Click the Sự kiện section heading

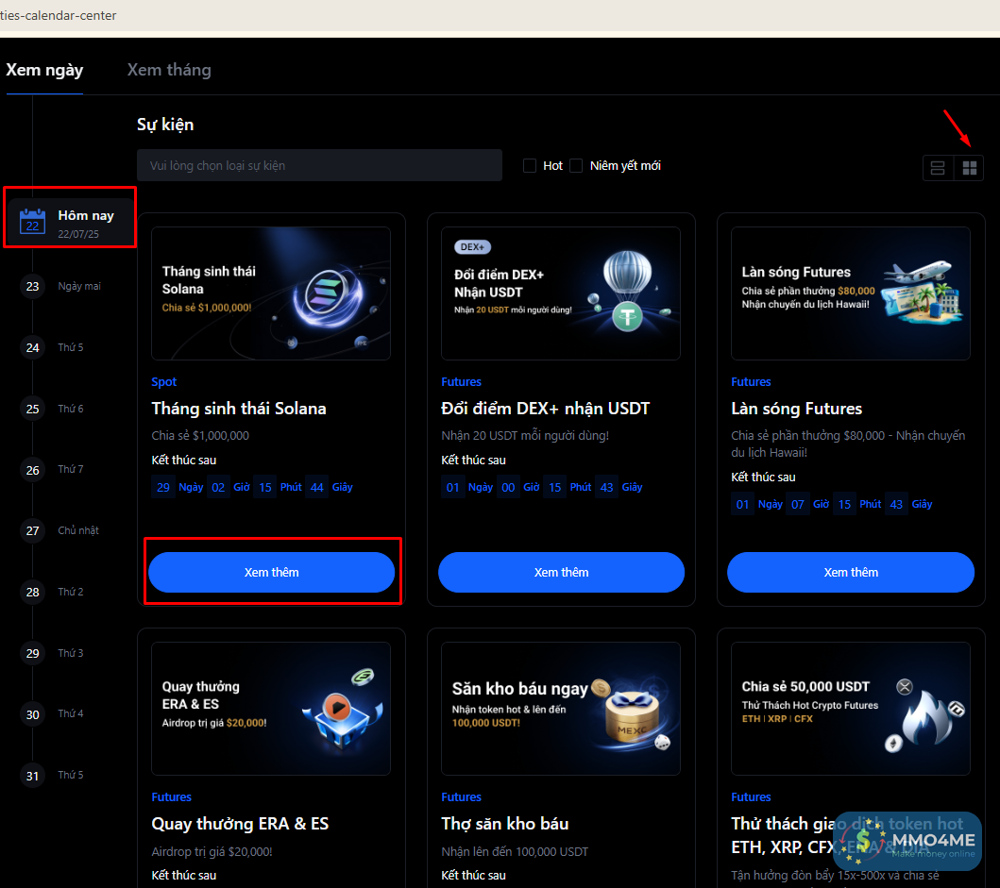tap(165, 125)
